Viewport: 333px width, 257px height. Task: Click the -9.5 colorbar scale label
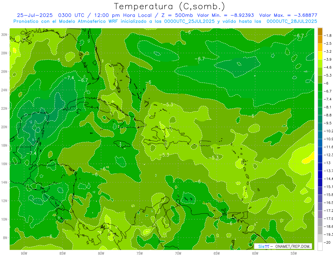coord(328,123)
